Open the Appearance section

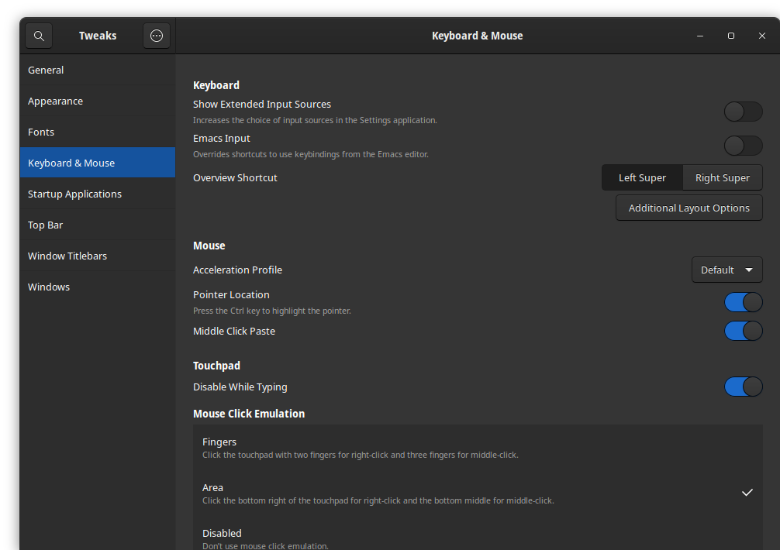(x=55, y=101)
